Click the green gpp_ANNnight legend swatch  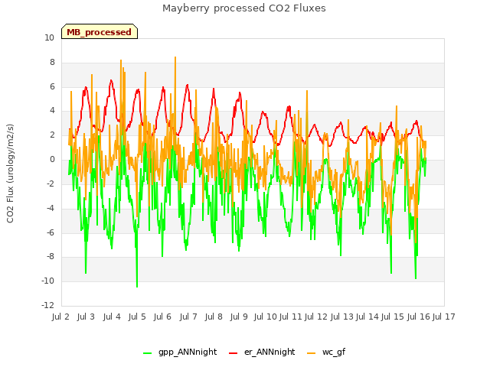pos(147,353)
